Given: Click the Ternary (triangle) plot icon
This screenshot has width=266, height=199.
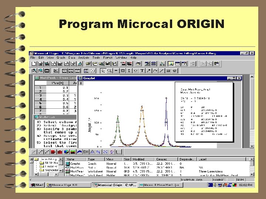Looking at the screenshot, I should coord(92,152).
